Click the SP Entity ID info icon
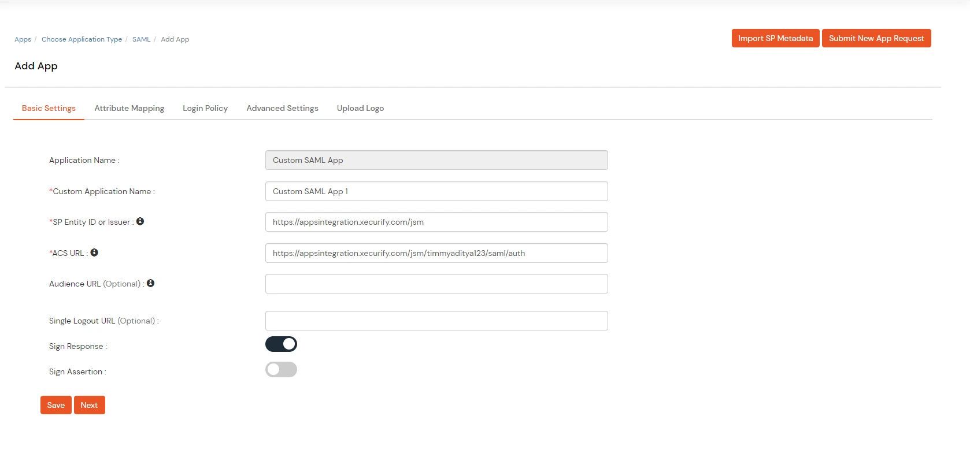The height and width of the screenshot is (457, 970). click(x=140, y=221)
